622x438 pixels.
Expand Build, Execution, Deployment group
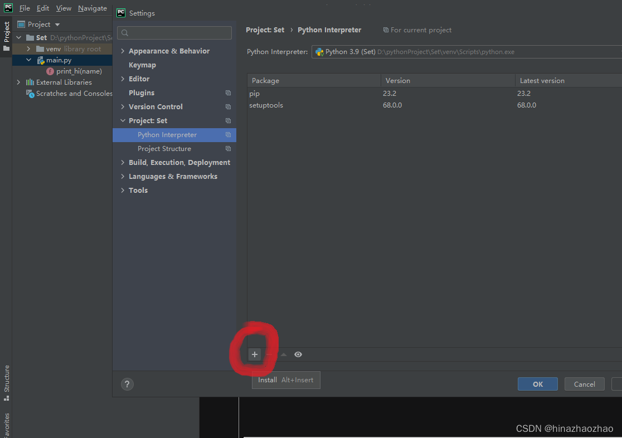123,163
